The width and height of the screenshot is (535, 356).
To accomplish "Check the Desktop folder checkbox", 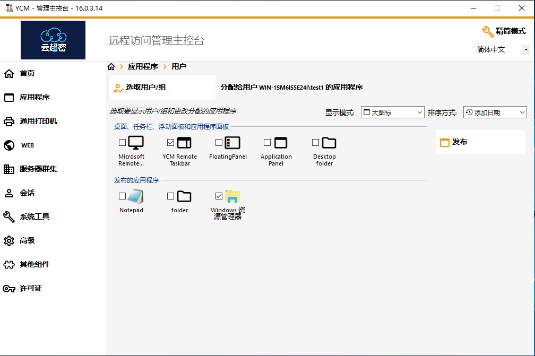I will point(316,142).
